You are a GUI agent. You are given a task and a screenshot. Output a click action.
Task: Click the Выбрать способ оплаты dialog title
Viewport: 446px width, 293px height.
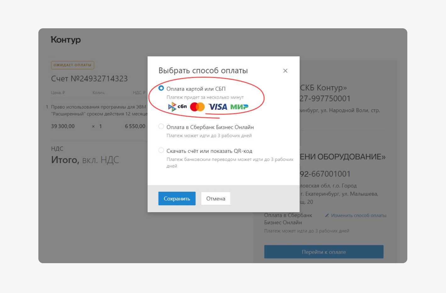(203, 70)
